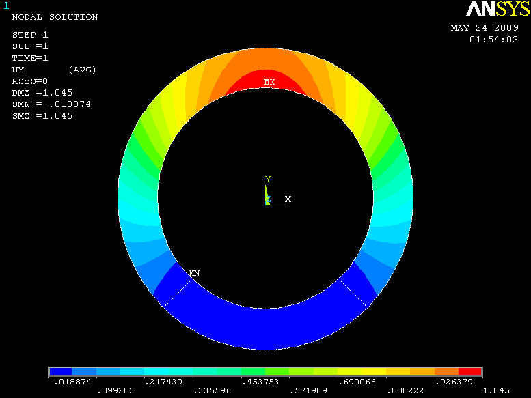The height and width of the screenshot is (398, 531).
Task: Click the Y axis label of triad
Action: pyautogui.click(x=268, y=180)
